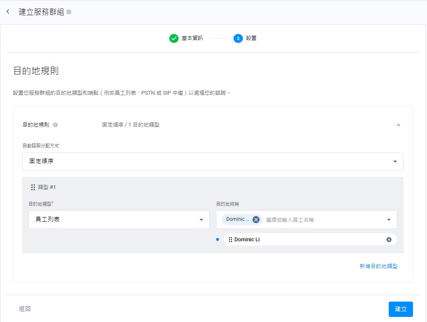Grab the drag handle beside Dominic Li
427x322 pixels.
(231, 240)
